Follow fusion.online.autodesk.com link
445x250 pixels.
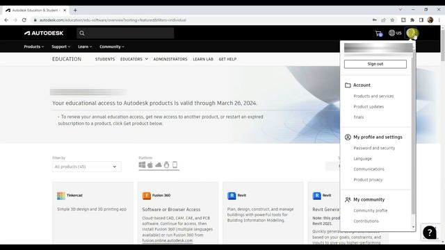click(167, 241)
